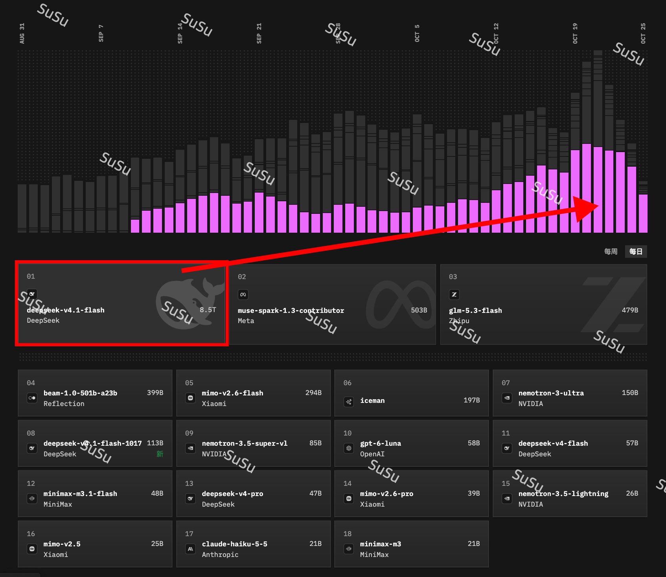
Task: Click the OpenAI icon beside gpt-6-luna
Action: tap(349, 448)
